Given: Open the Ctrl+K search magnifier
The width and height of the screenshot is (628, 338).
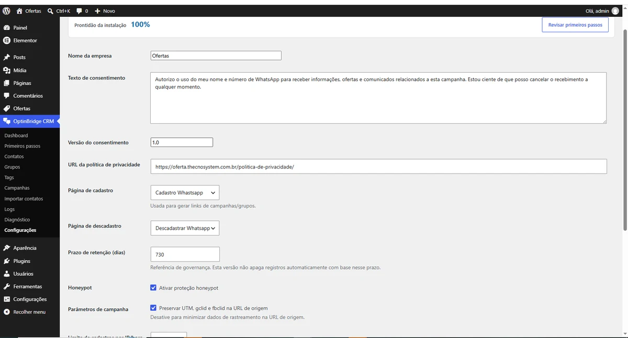Looking at the screenshot, I should (x=50, y=10).
